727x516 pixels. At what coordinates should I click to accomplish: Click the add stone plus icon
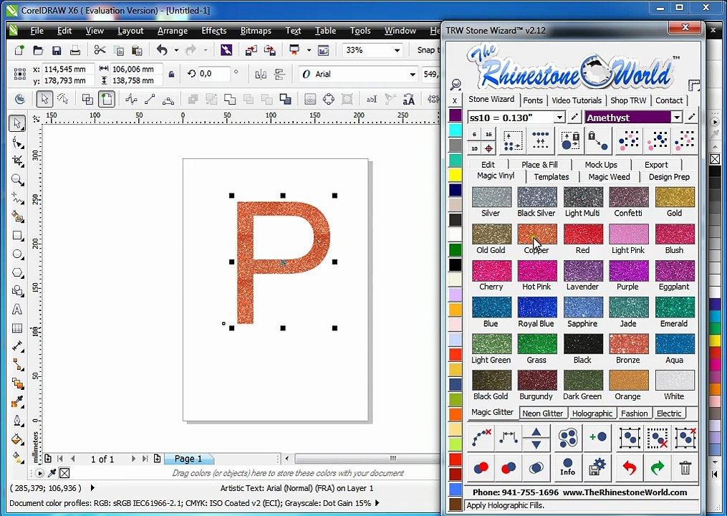point(597,437)
